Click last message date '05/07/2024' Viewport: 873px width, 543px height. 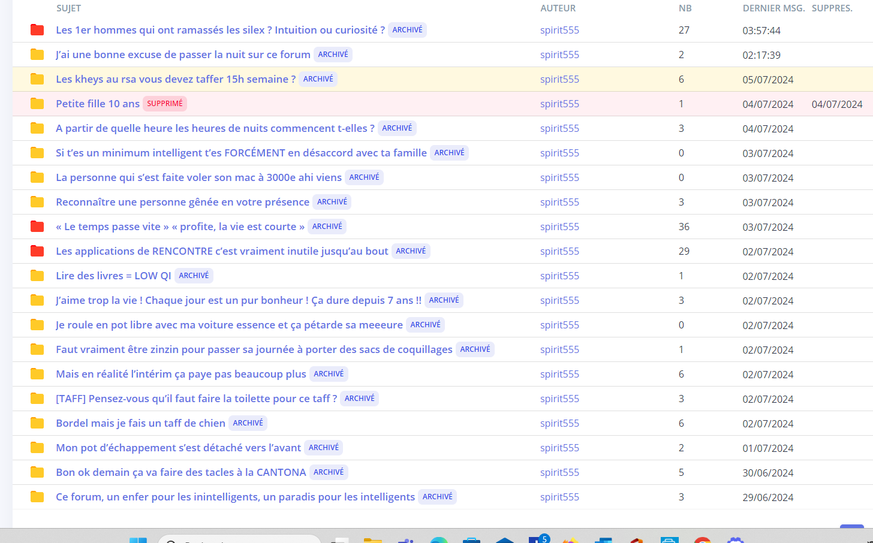[768, 80]
